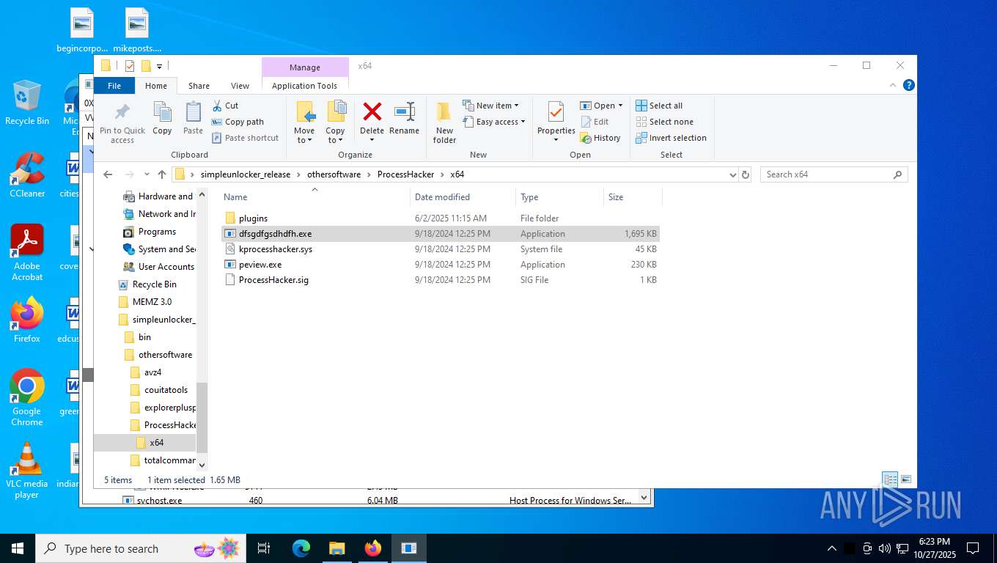Cut the selected file
This screenshot has height=563, width=997.
point(225,106)
